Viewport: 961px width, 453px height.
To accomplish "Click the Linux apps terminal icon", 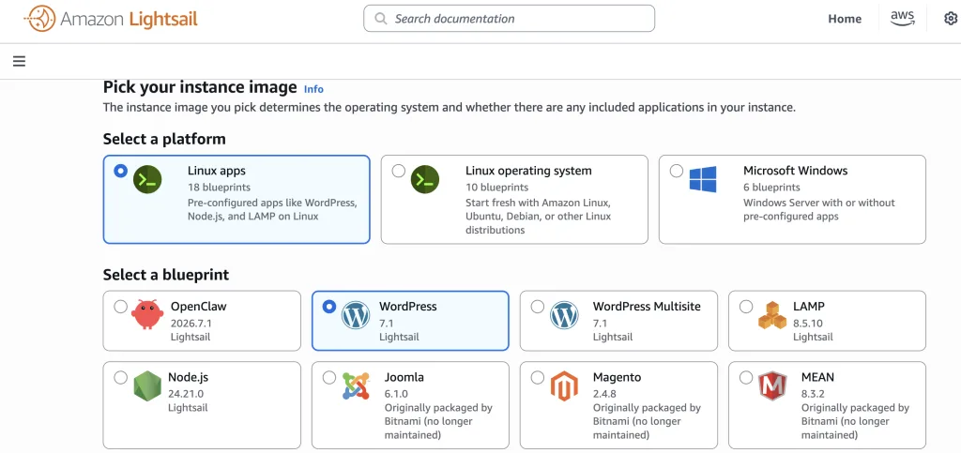I will [147, 179].
